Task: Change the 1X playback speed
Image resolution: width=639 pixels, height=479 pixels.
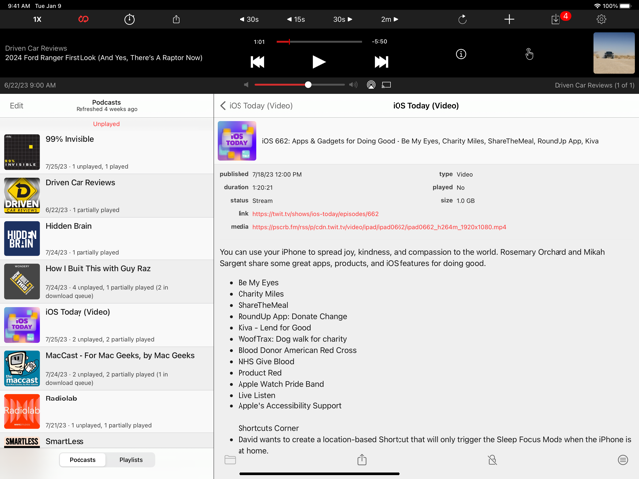Action: [x=37, y=19]
